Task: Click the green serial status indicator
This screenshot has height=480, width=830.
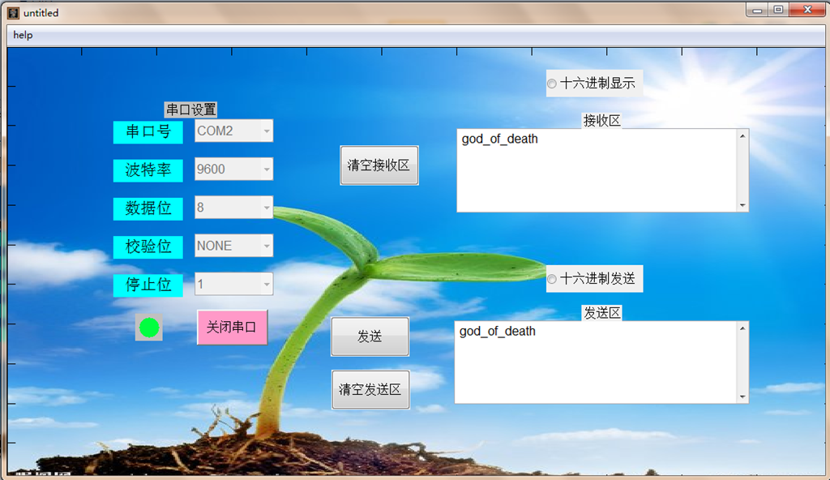Action: click(x=149, y=328)
